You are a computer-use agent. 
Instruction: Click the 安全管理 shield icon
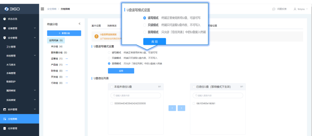5,38
